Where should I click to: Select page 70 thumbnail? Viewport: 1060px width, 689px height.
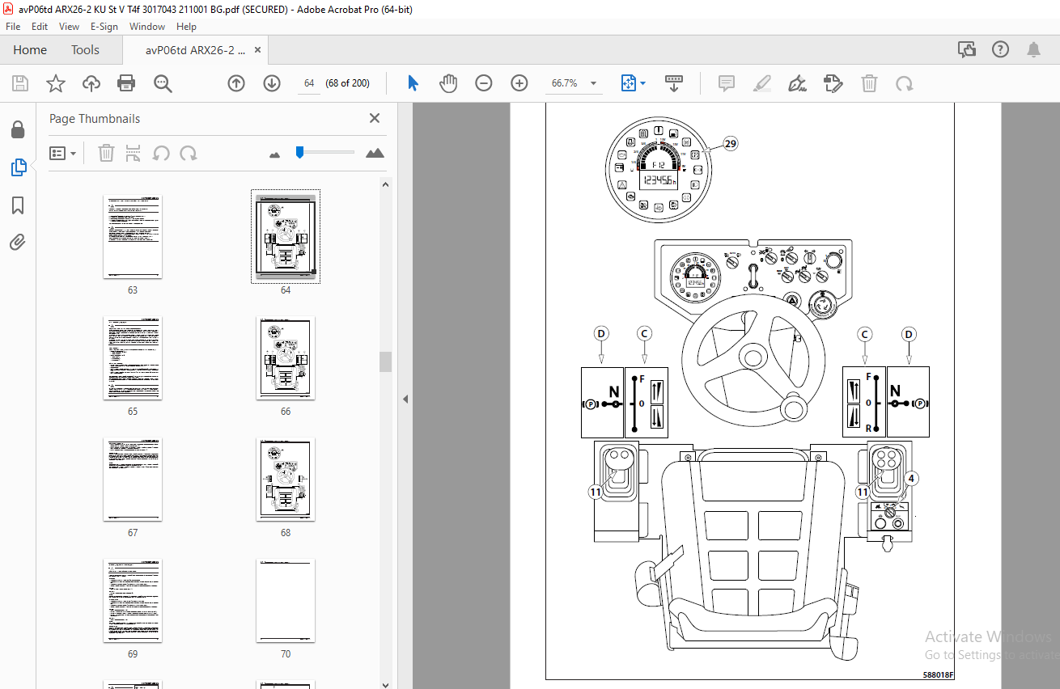[286, 601]
